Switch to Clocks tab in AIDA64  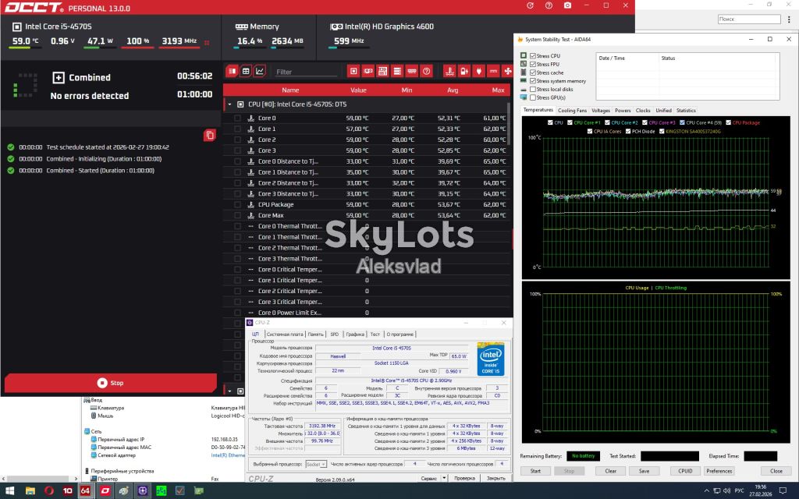click(x=643, y=111)
